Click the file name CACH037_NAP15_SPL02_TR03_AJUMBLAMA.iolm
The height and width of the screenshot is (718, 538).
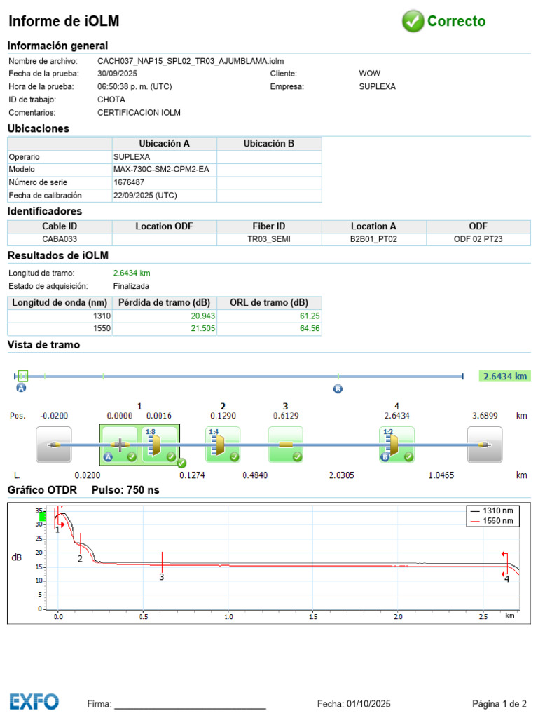[191, 61]
